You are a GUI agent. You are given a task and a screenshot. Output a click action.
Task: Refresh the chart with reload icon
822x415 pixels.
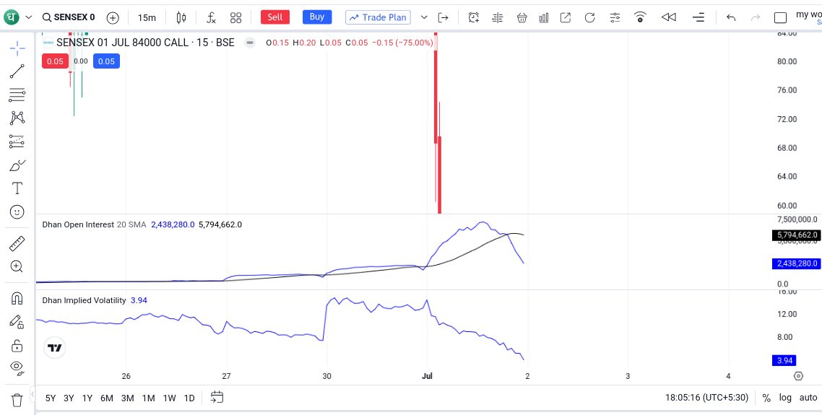(x=589, y=18)
